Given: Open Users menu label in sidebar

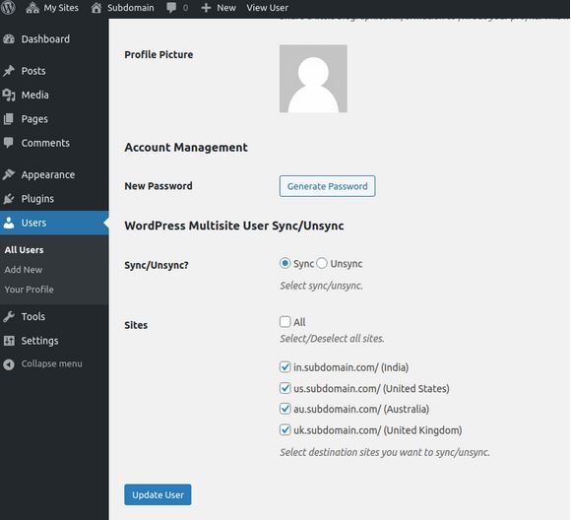Looking at the screenshot, I should click(x=33, y=223).
